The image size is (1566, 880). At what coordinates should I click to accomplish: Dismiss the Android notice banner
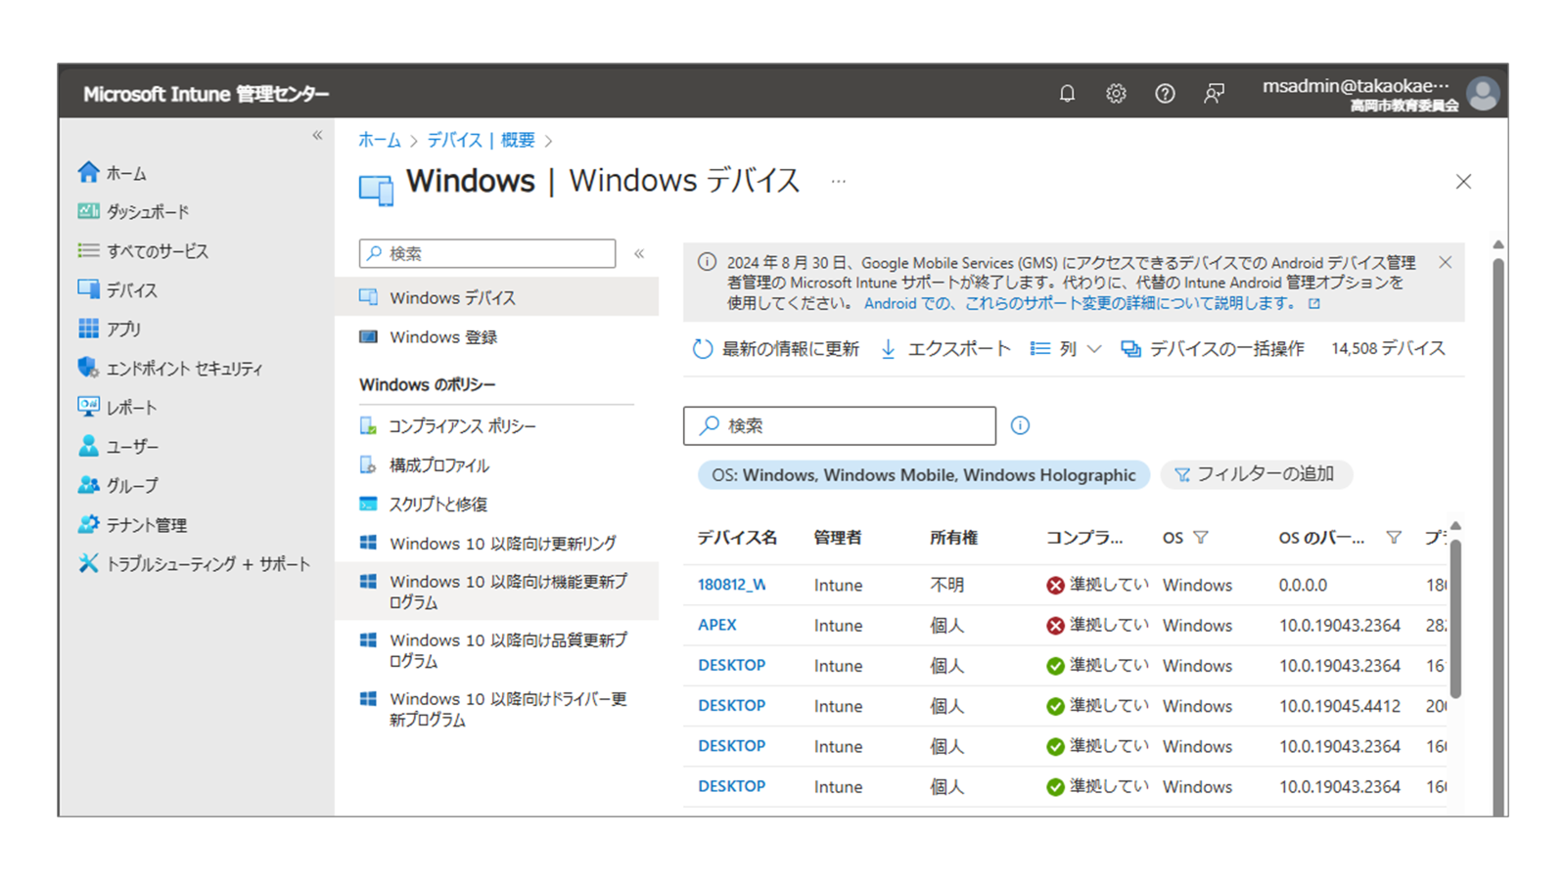coord(1446,262)
